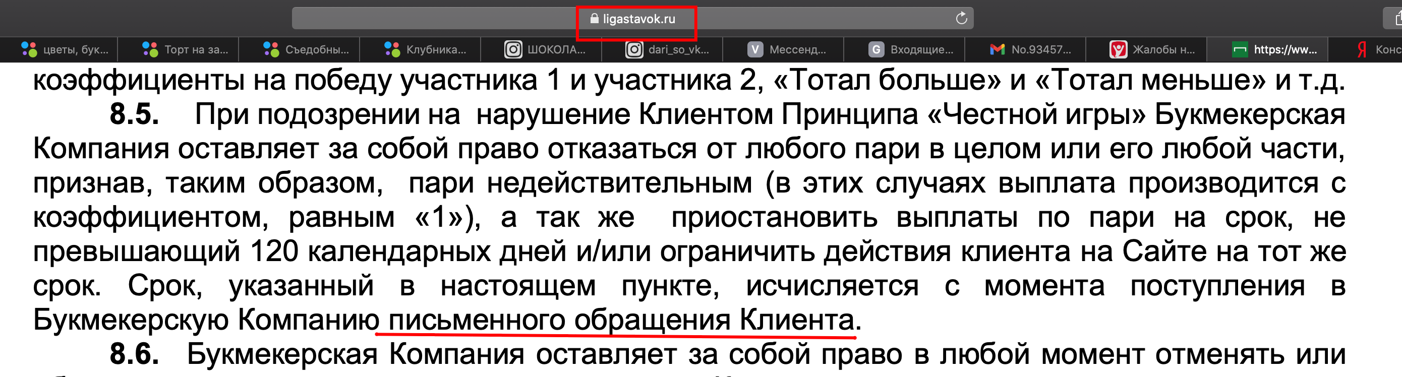The width and height of the screenshot is (1402, 377).
Task: Click the Gmail icon on the No.93457 tab
Action: pyautogui.click(x=997, y=49)
